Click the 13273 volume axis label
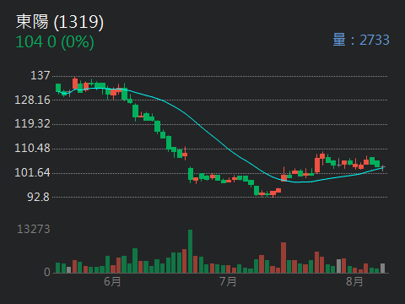The height and width of the screenshot is (304, 405). point(34,229)
